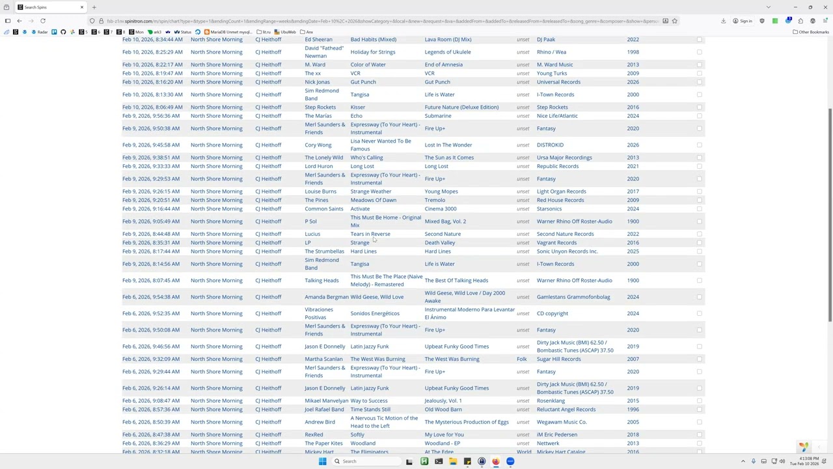
Task: Open the downloads arrow icon
Action: click(x=723, y=21)
